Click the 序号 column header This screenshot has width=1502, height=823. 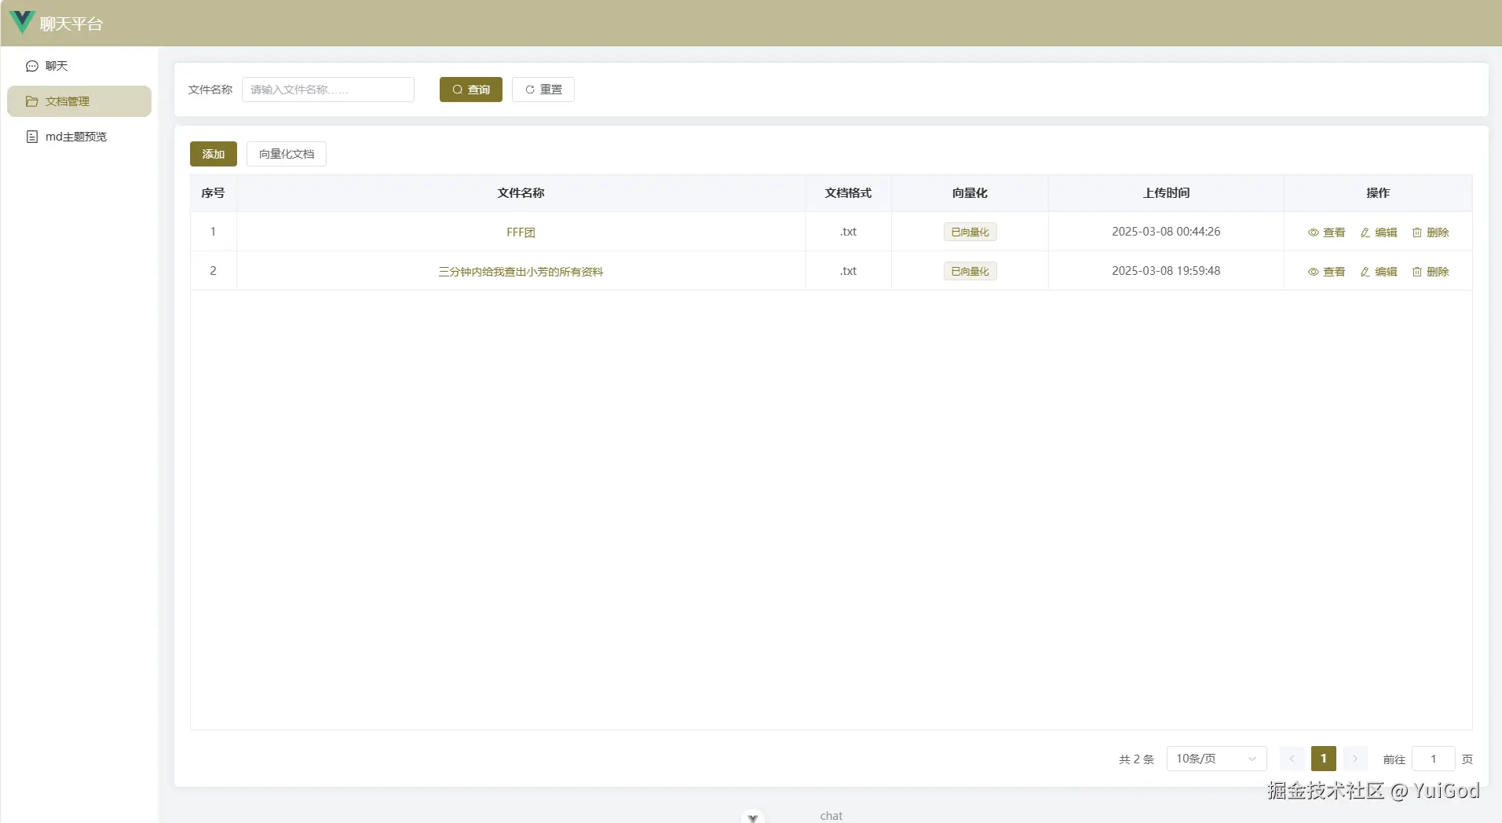(x=213, y=193)
